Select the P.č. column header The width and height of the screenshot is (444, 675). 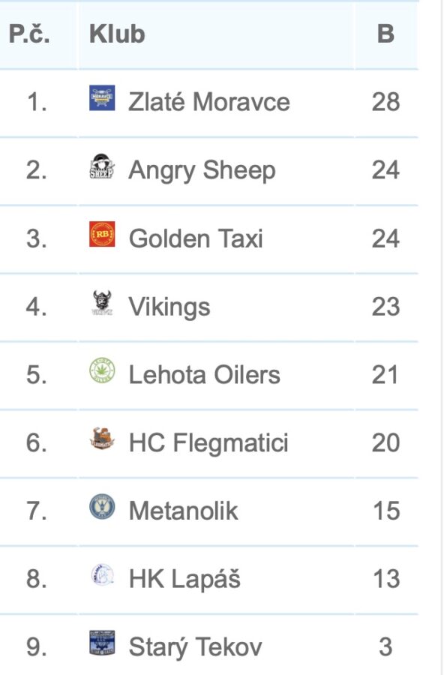[x=29, y=34]
